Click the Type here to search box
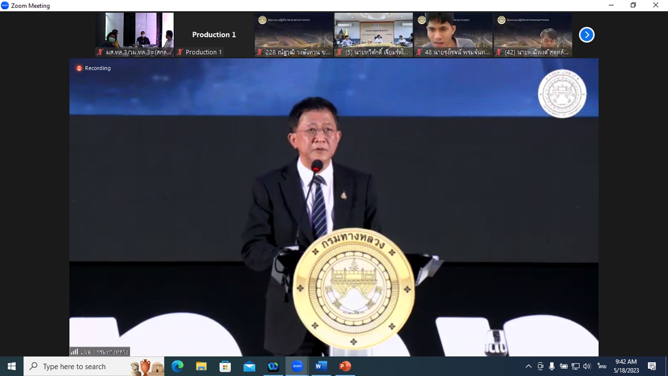 (80, 366)
